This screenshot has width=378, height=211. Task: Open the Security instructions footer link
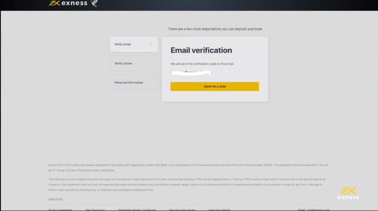(x=182, y=210)
